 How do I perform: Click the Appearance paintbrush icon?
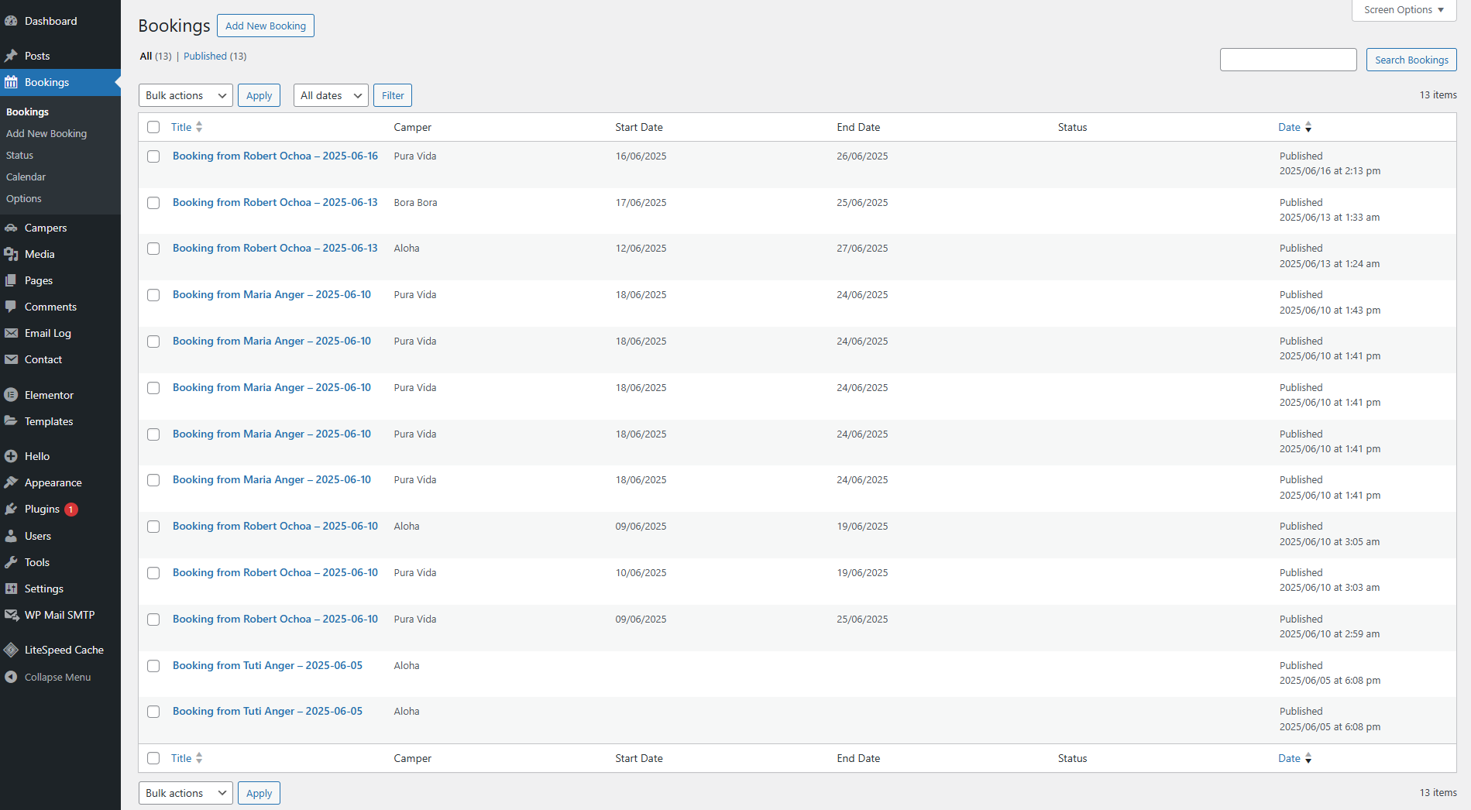pyautogui.click(x=11, y=482)
